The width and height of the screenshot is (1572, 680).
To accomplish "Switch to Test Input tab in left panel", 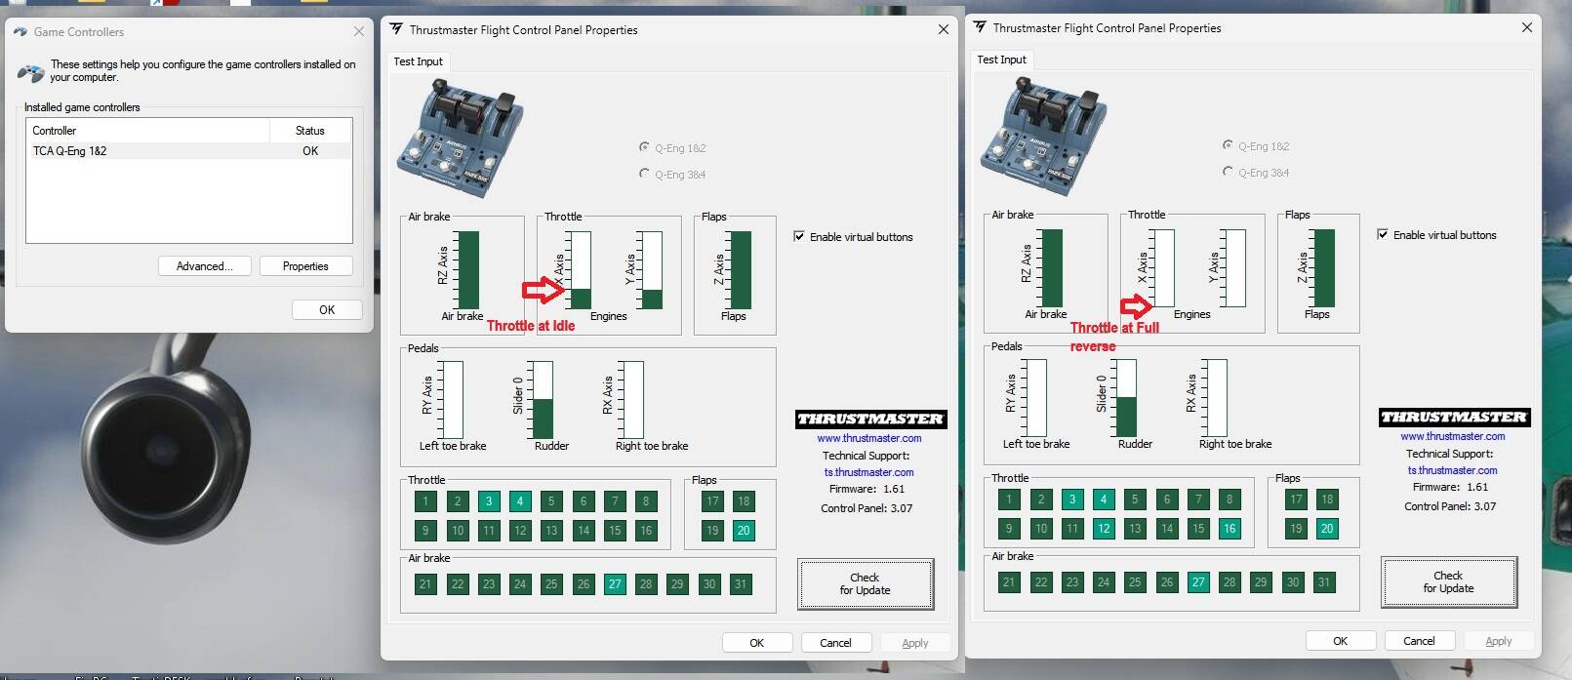I will coord(418,61).
